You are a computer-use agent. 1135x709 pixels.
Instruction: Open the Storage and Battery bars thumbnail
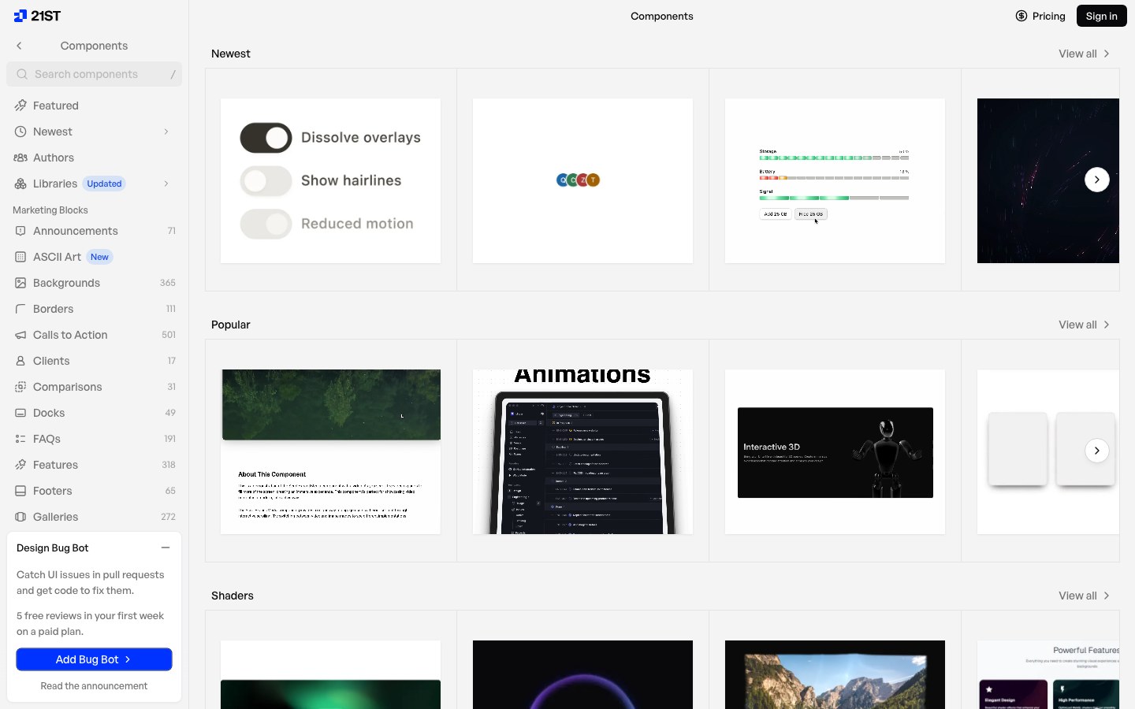(835, 180)
